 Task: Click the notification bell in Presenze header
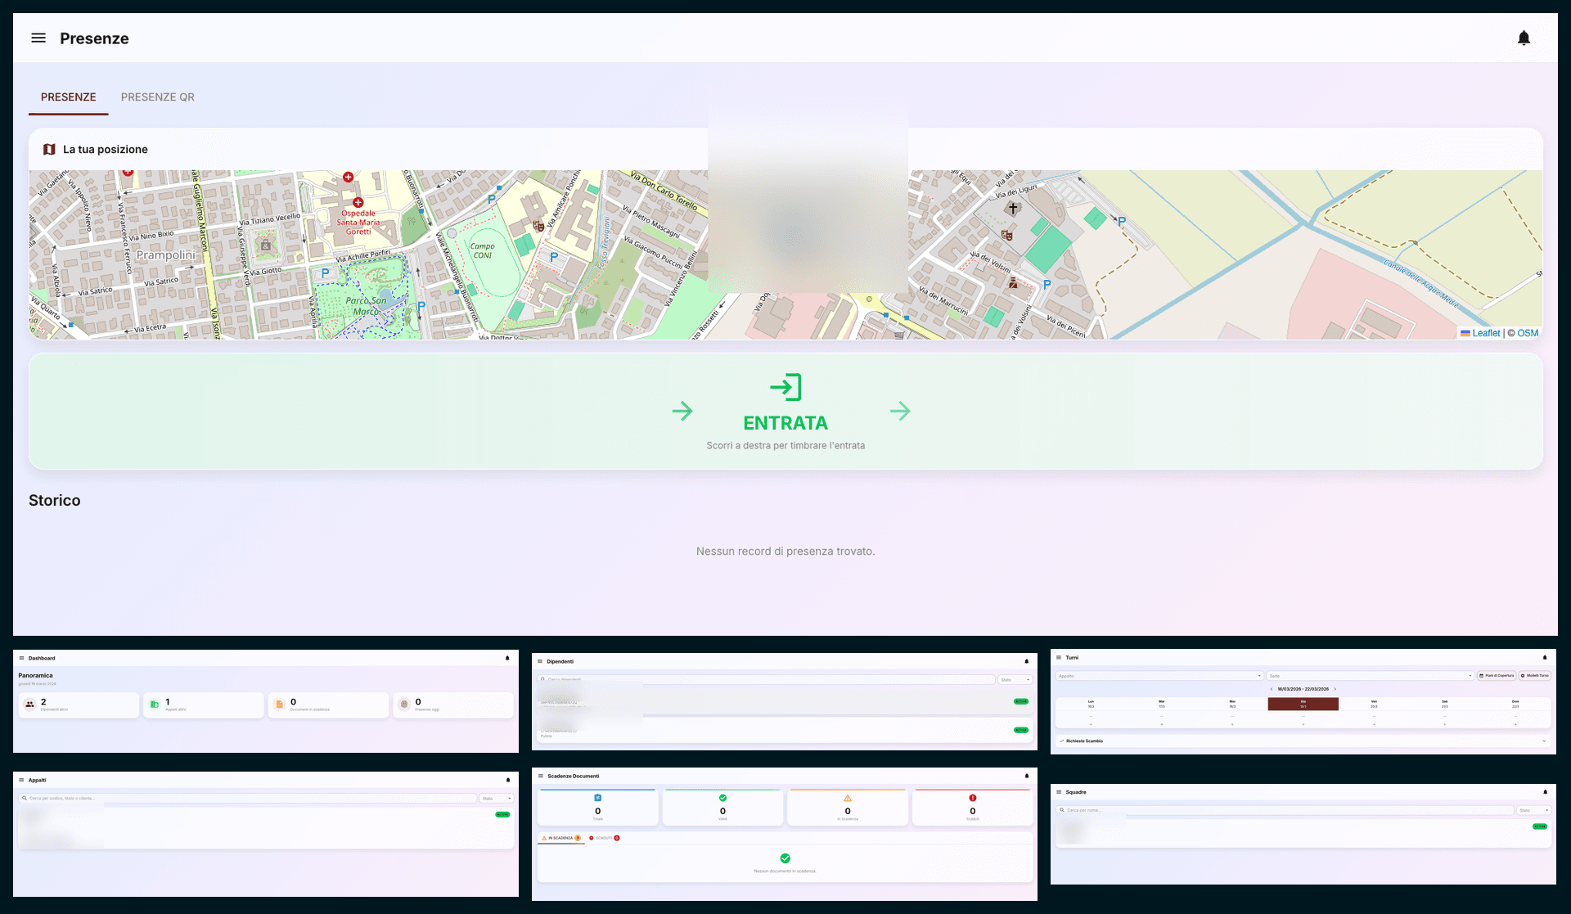click(1524, 38)
